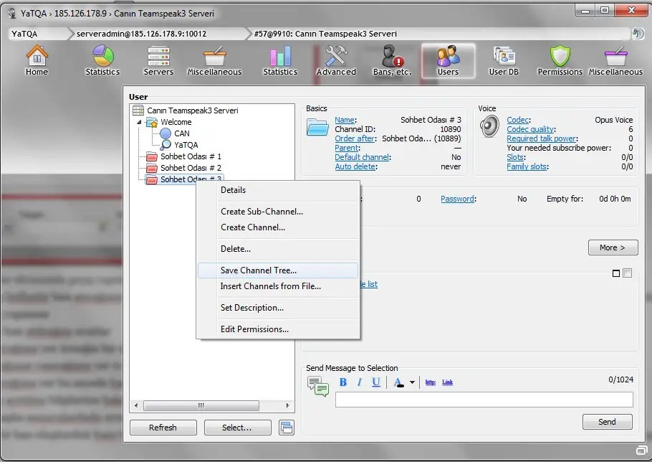The image size is (652, 462).
Task: Select the Welcome channel
Action: (176, 123)
